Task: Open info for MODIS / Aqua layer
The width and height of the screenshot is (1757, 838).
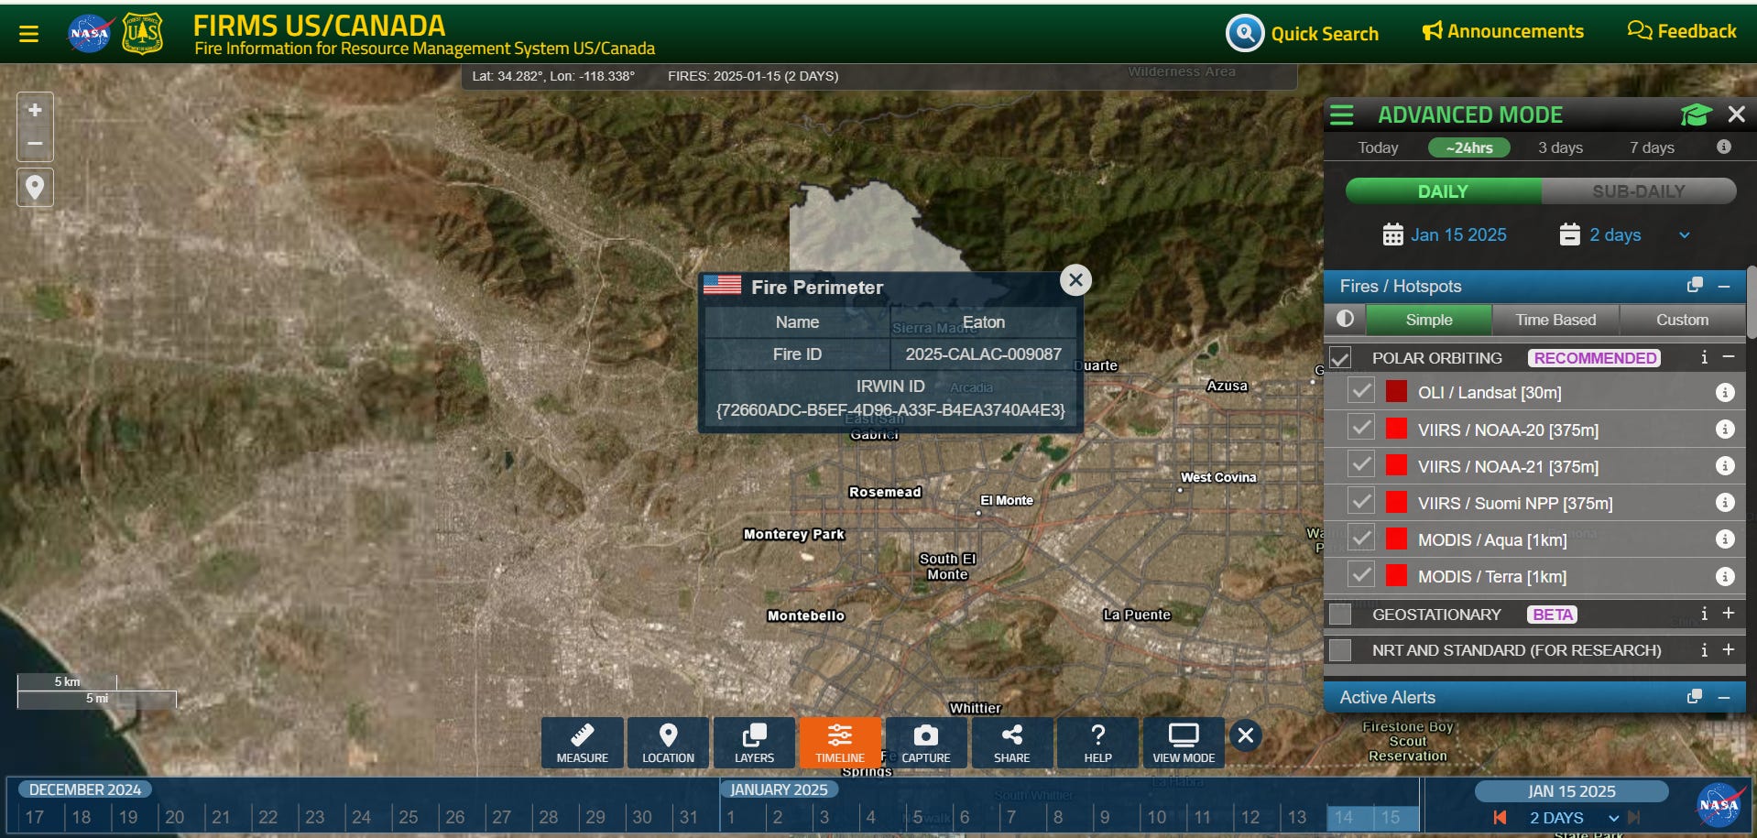Action: [1725, 539]
